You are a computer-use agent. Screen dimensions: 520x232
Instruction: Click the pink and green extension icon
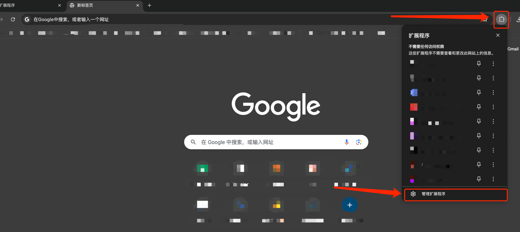point(414,121)
